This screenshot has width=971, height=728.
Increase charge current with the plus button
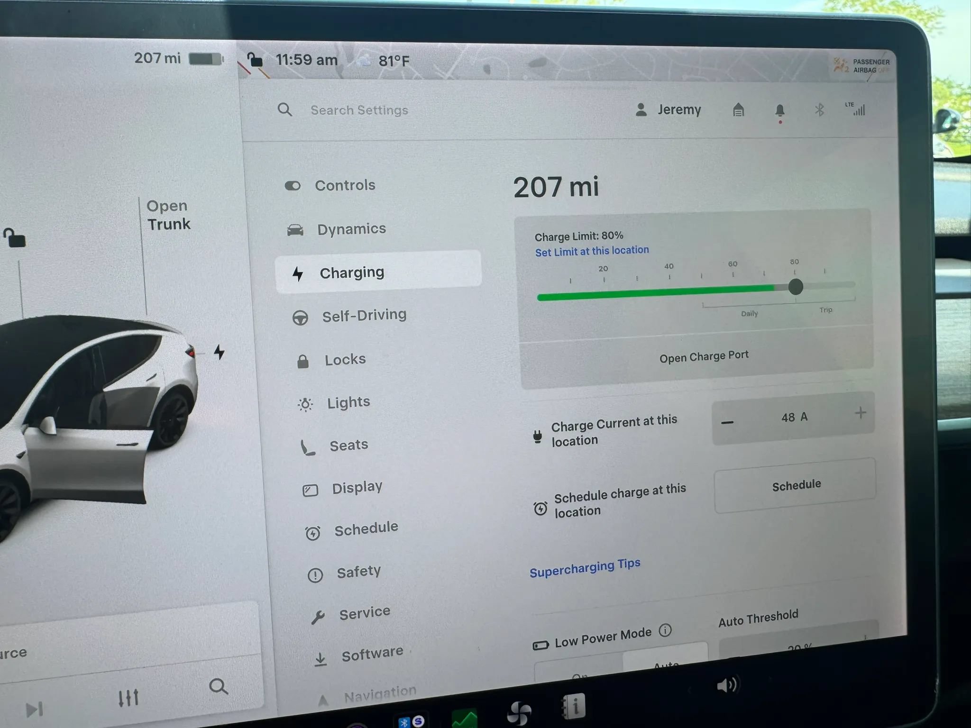[x=860, y=413]
